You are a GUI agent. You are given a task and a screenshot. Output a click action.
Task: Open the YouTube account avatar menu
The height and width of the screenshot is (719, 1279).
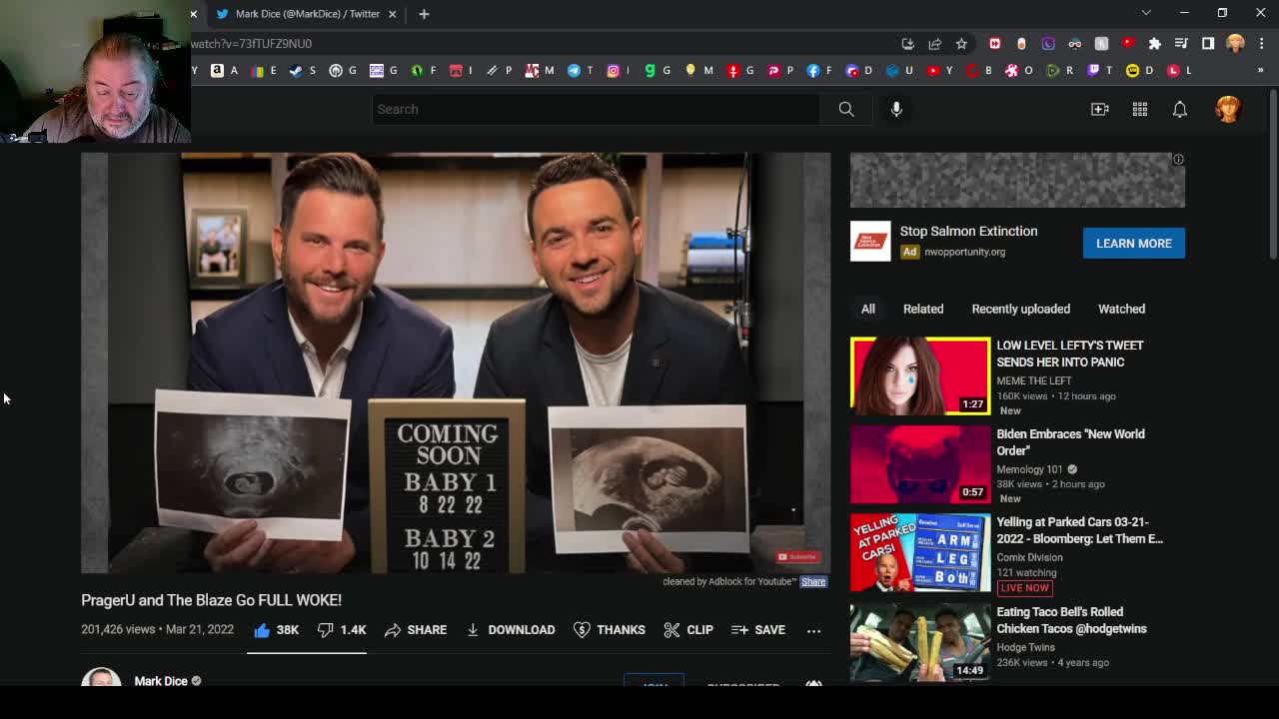(x=1228, y=109)
